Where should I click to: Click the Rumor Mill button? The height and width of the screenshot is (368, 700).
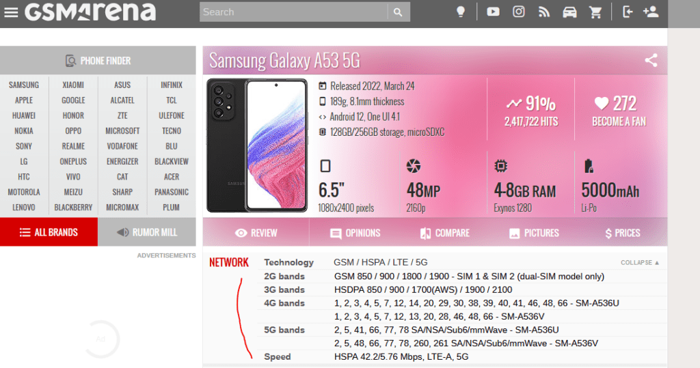(x=147, y=232)
